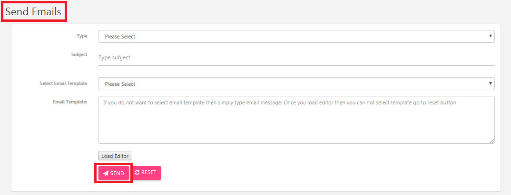Click the refresh arrows icon on Reset
511x195 pixels.
137,173
